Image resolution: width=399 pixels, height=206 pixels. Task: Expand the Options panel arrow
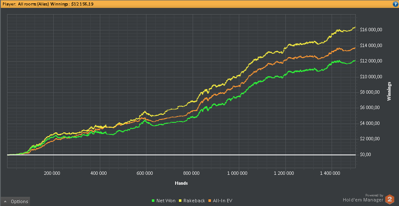coord(5,201)
